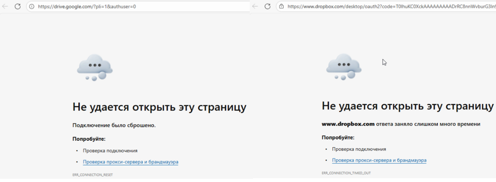Screen dimensions: 496x182
Task: Click 'Подключение было сброшено.' message
Action: (x=114, y=125)
